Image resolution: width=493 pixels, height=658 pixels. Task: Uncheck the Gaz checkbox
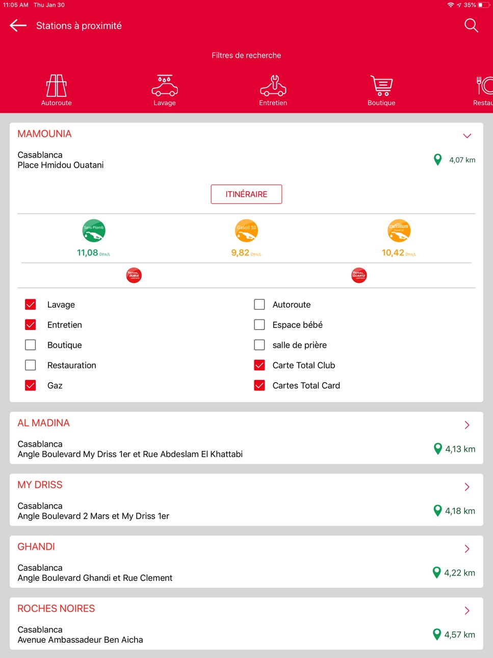click(31, 386)
